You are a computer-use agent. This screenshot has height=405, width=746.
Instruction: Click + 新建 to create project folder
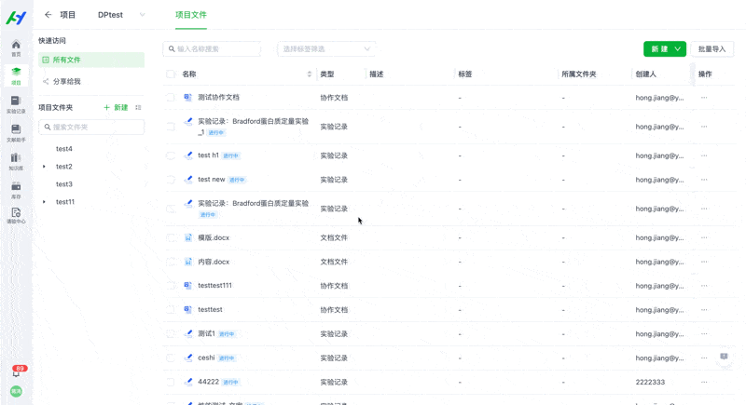(x=116, y=108)
